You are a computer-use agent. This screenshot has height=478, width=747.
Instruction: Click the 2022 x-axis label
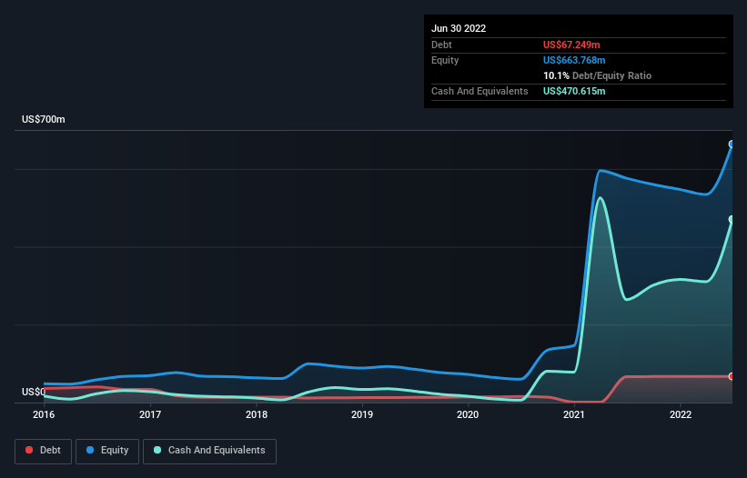point(681,414)
